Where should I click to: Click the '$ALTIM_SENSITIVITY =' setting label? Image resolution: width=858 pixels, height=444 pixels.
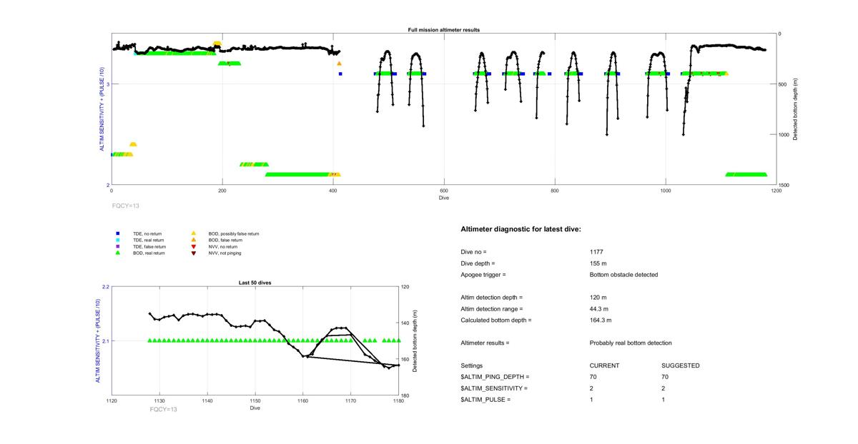[x=494, y=388]
